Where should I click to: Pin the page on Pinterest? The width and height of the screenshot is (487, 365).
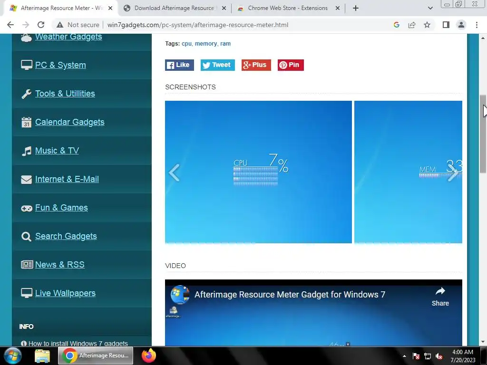(x=291, y=65)
